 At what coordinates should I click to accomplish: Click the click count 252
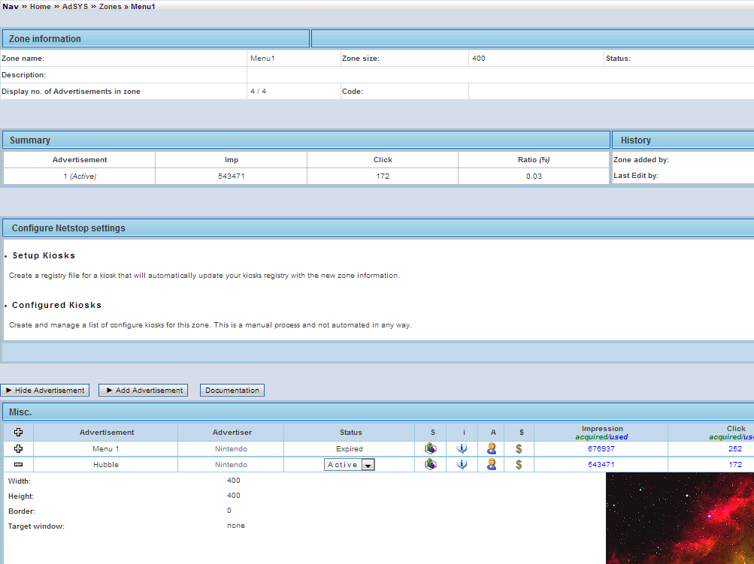[x=735, y=448]
